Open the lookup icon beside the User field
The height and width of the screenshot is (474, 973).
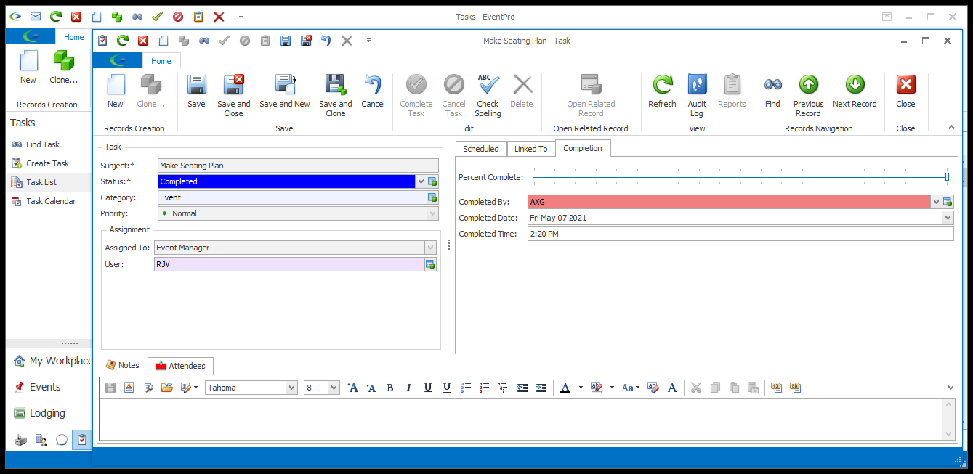[429, 264]
